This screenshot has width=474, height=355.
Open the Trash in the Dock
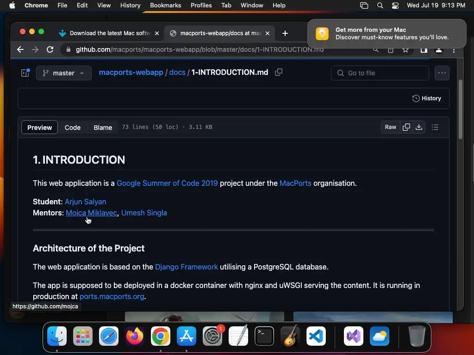[x=417, y=336]
